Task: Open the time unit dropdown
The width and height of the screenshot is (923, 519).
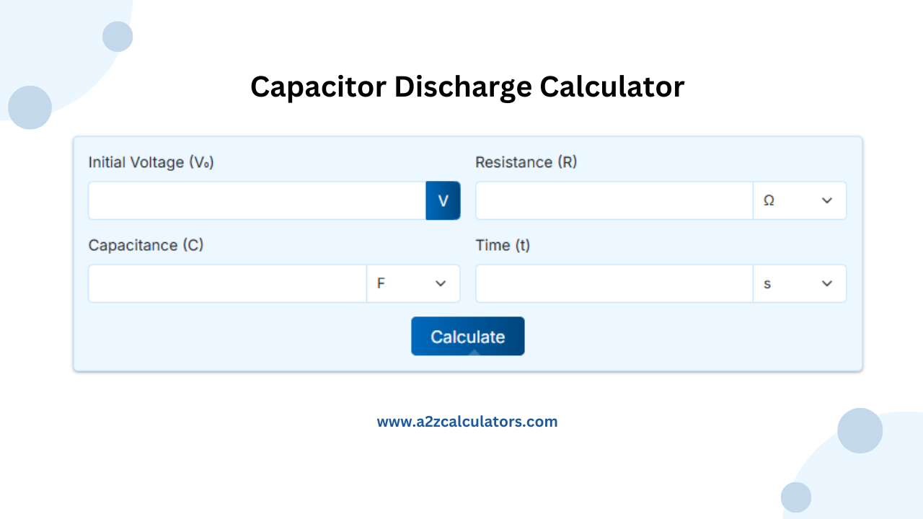Action: [800, 283]
